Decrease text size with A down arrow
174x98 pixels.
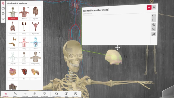[154, 20]
